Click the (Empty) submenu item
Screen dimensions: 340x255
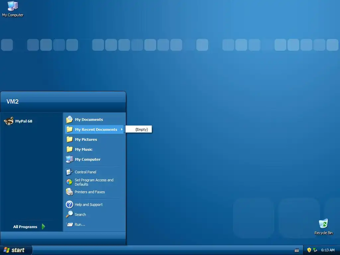[138, 129]
